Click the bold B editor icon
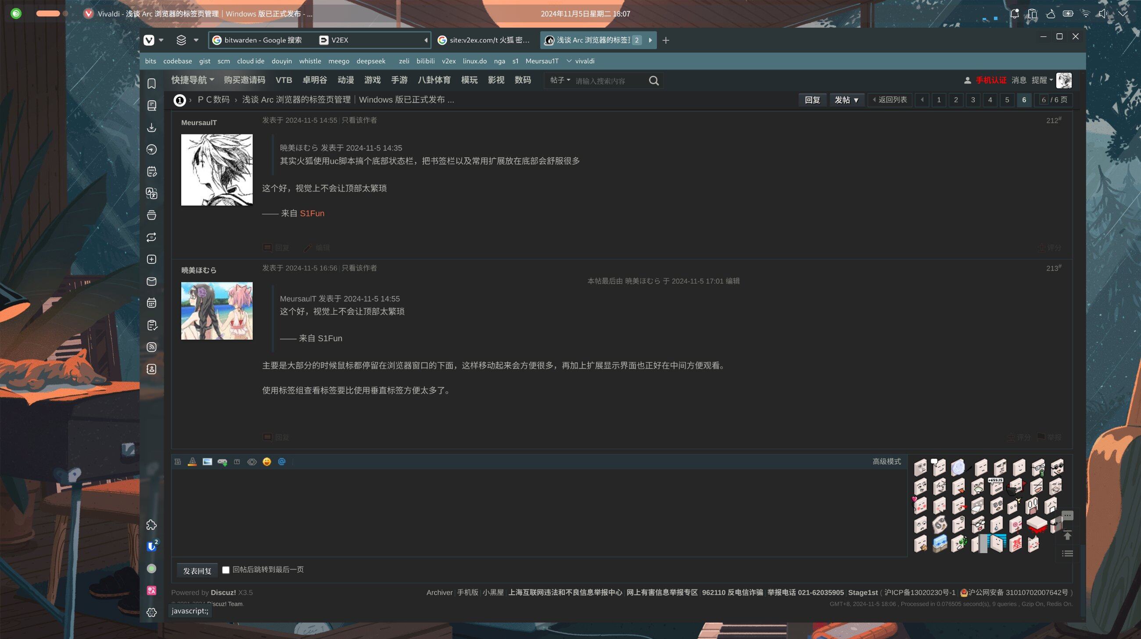Viewport: 1141px width, 639px height. (178, 461)
